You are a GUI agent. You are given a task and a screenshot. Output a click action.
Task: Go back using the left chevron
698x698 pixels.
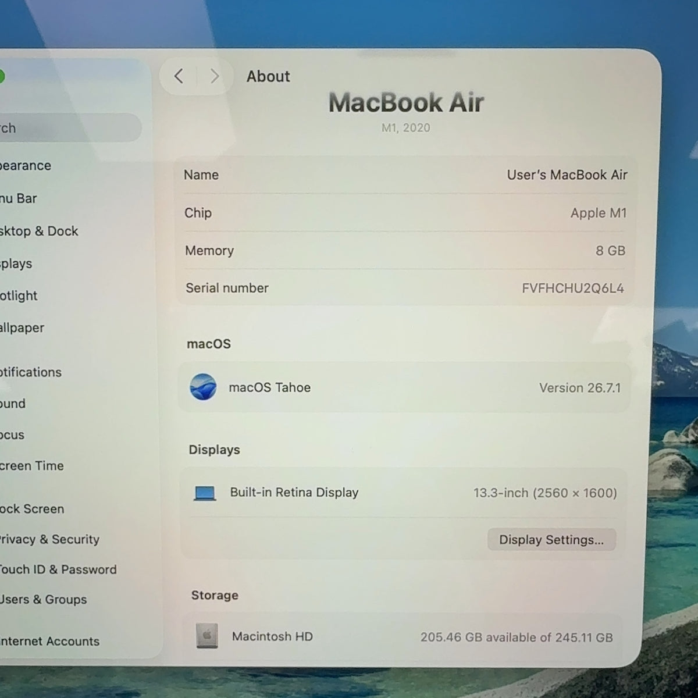(179, 76)
